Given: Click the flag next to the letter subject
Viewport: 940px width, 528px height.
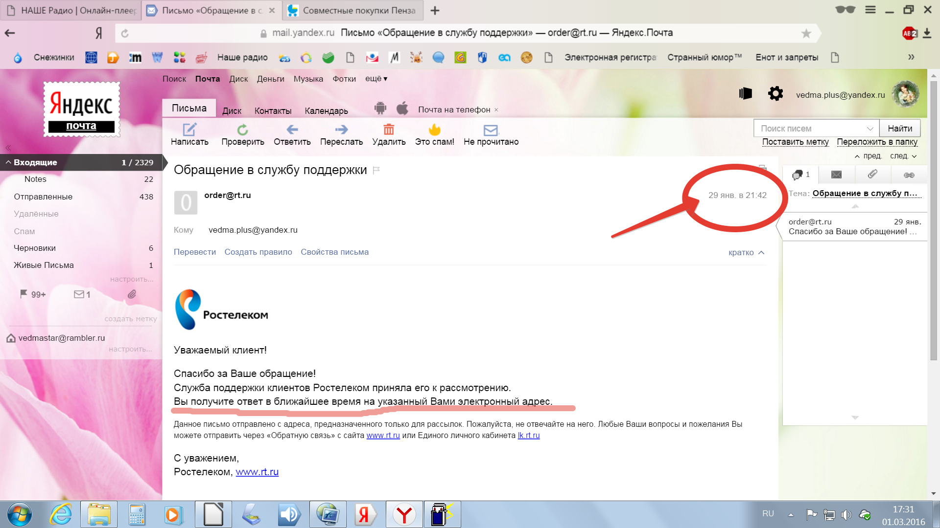Looking at the screenshot, I should [376, 170].
